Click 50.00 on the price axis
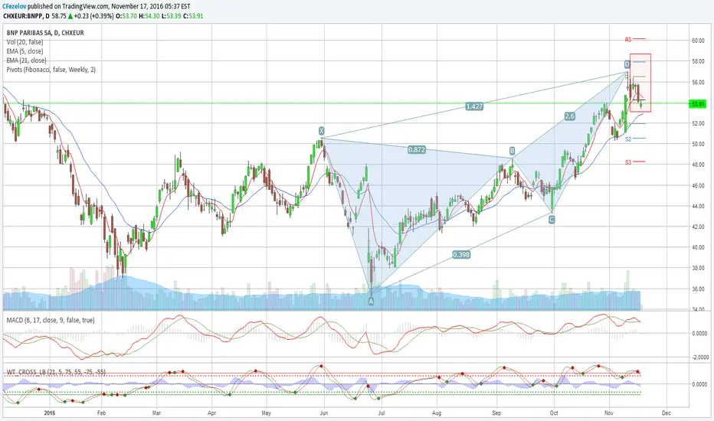Screen dimensions: 714x421 click(x=698, y=144)
